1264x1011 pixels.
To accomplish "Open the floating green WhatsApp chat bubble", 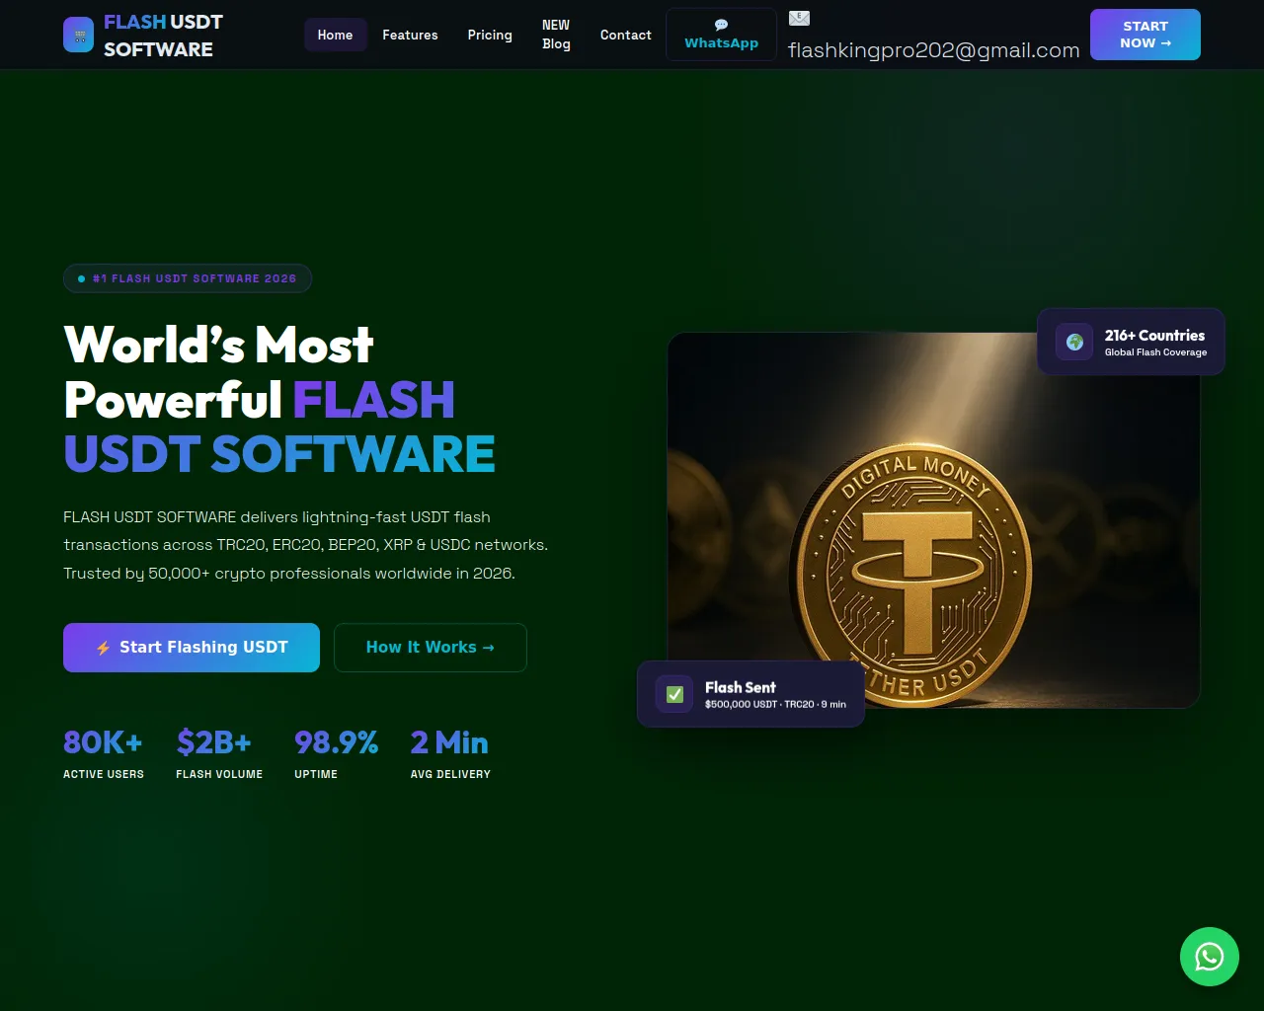I will click(1210, 957).
